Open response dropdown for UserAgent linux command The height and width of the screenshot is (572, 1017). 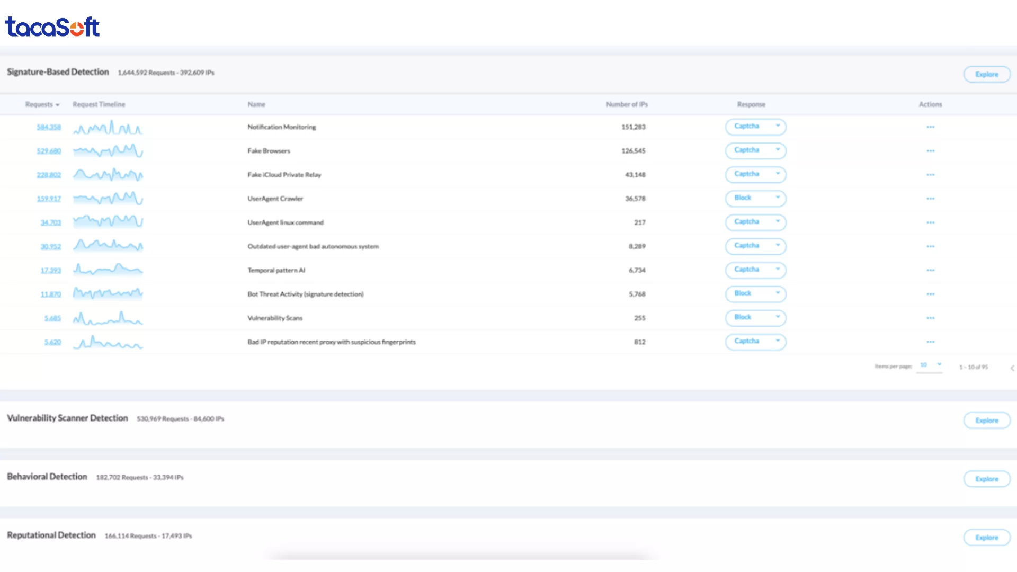(755, 222)
